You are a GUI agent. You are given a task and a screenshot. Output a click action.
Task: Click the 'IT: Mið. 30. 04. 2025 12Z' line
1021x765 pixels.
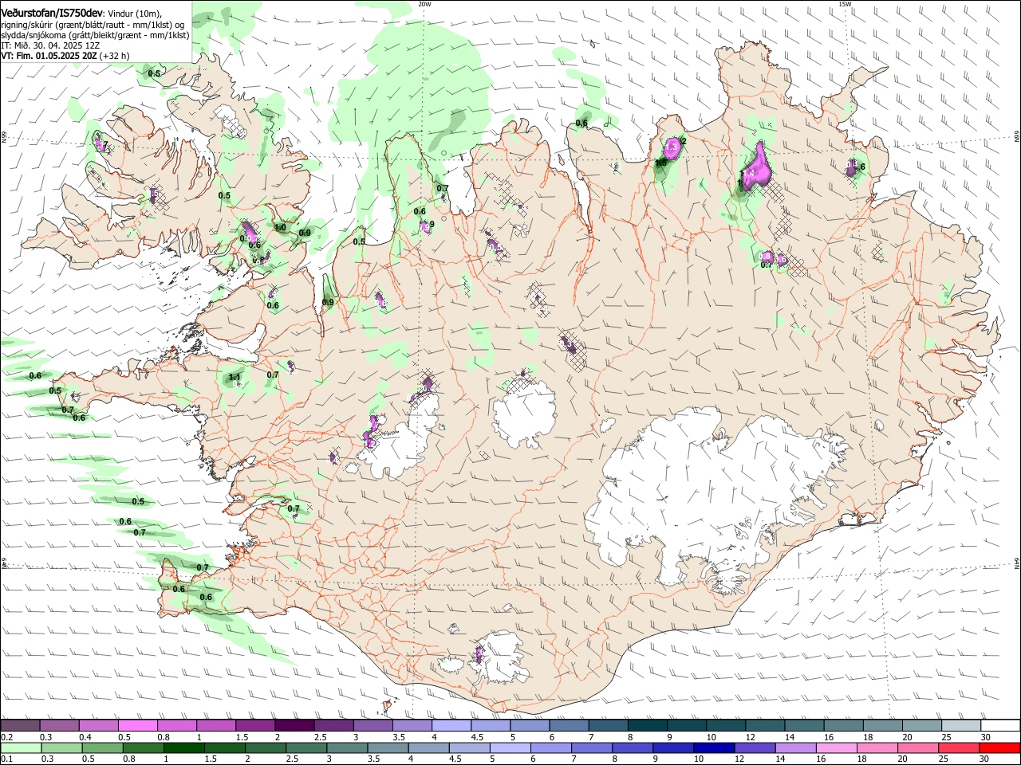tap(50, 46)
